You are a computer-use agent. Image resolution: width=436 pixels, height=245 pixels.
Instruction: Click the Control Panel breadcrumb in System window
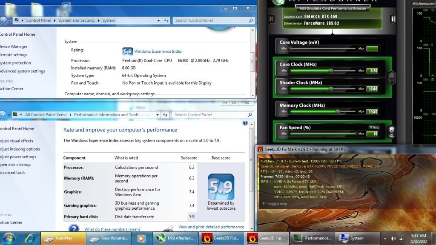pyautogui.click(x=38, y=20)
